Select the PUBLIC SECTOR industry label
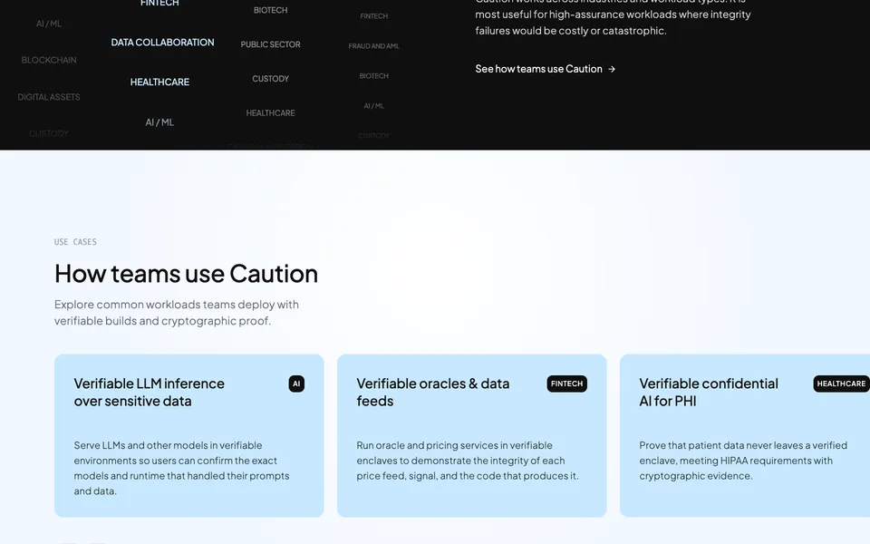Image resolution: width=870 pixels, height=544 pixels. [x=270, y=44]
